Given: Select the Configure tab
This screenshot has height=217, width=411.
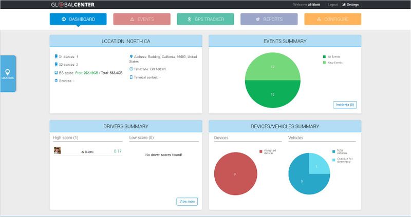Looking at the screenshot, I should pos(332,19).
